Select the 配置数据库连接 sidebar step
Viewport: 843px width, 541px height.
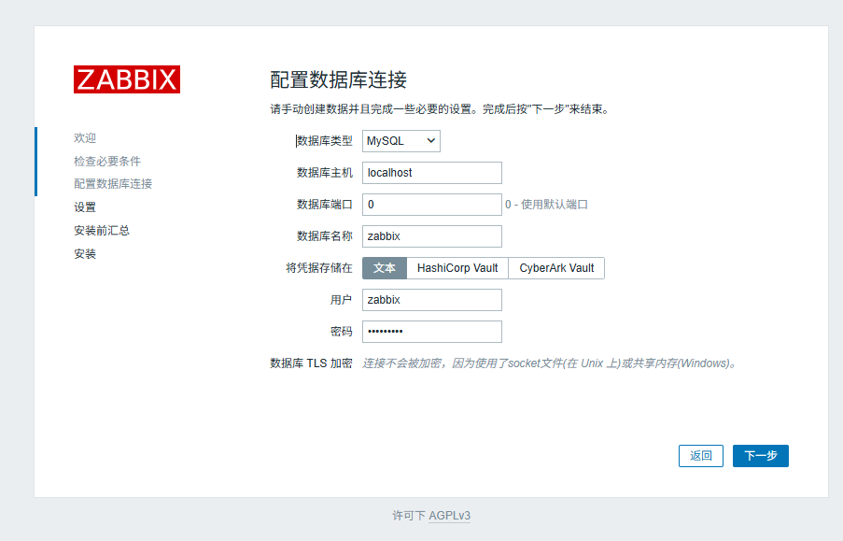113,184
